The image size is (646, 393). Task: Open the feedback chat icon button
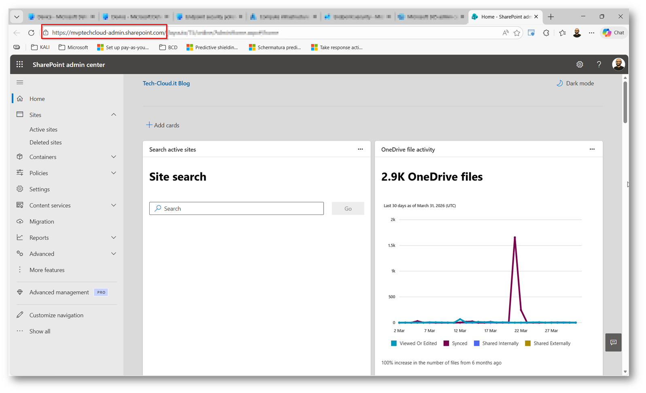click(613, 343)
